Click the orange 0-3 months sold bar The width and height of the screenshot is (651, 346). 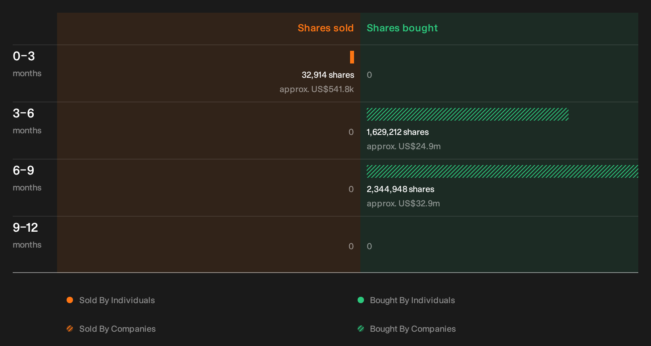pos(352,57)
